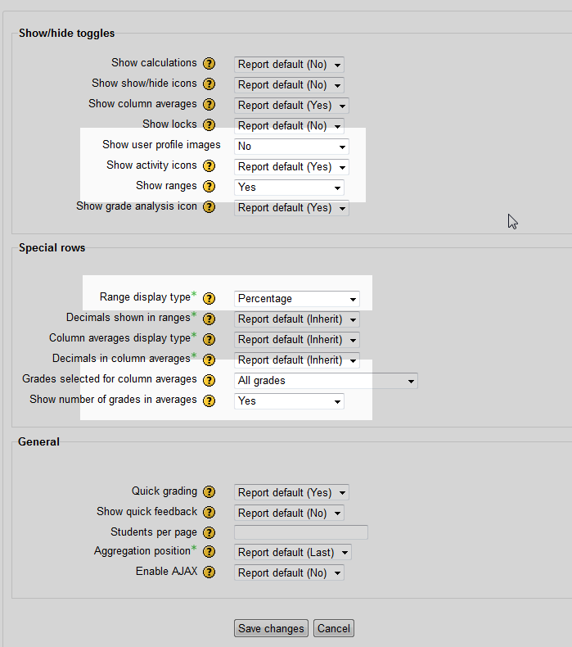Open the Quick grading dropdown
This screenshot has height=647, width=572.
(291, 493)
